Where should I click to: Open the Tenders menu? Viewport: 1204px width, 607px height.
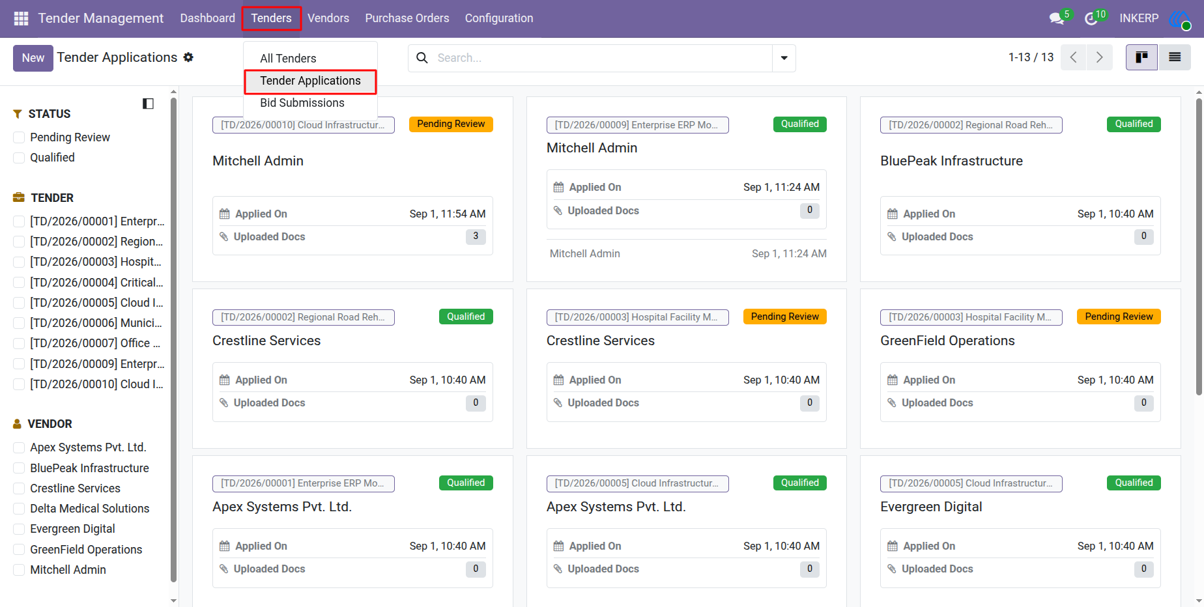tap(272, 18)
